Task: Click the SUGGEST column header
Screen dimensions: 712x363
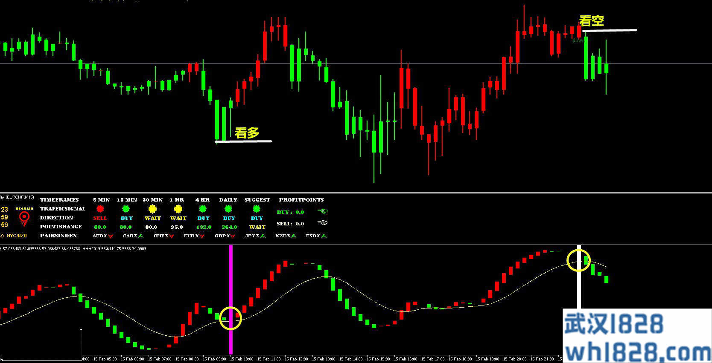Action: (x=257, y=200)
